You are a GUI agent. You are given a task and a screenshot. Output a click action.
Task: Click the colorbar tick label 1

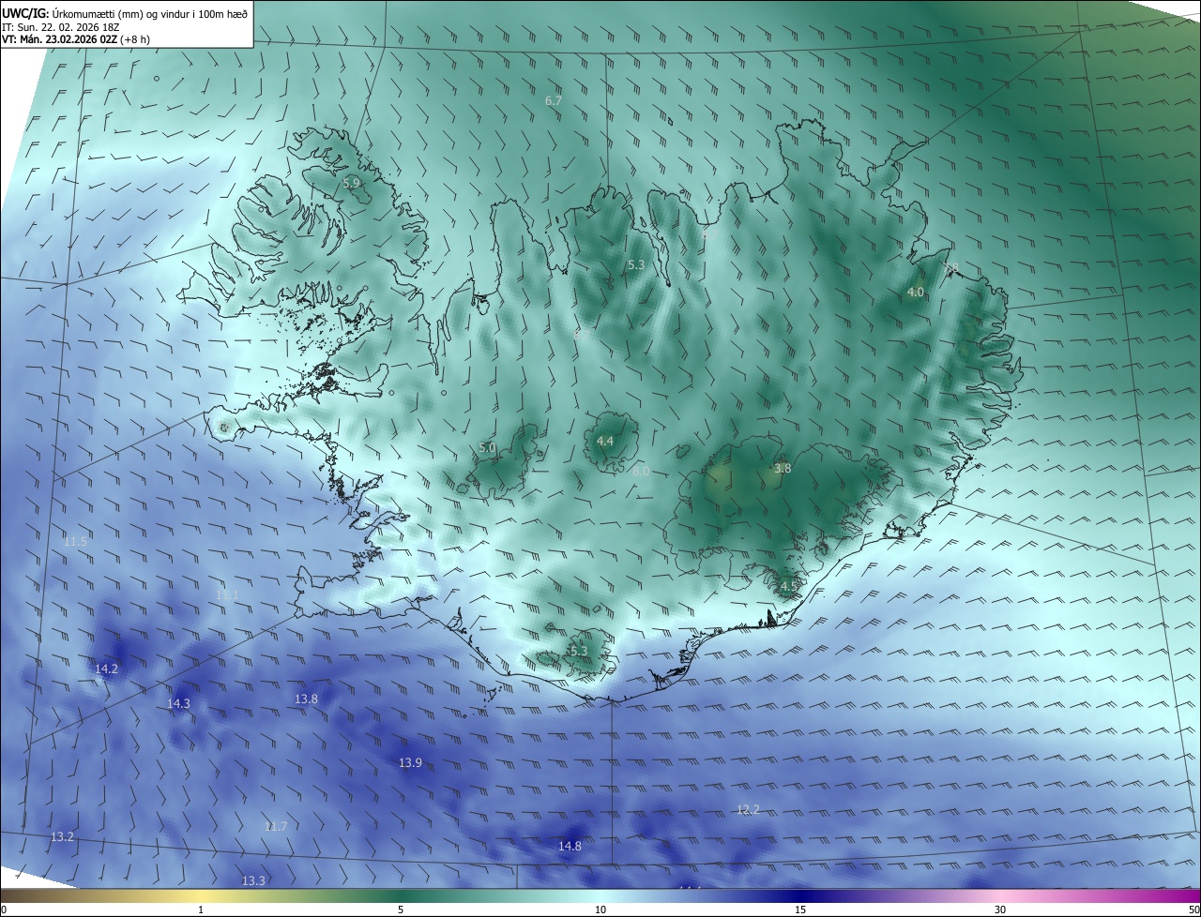tap(201, 910)
